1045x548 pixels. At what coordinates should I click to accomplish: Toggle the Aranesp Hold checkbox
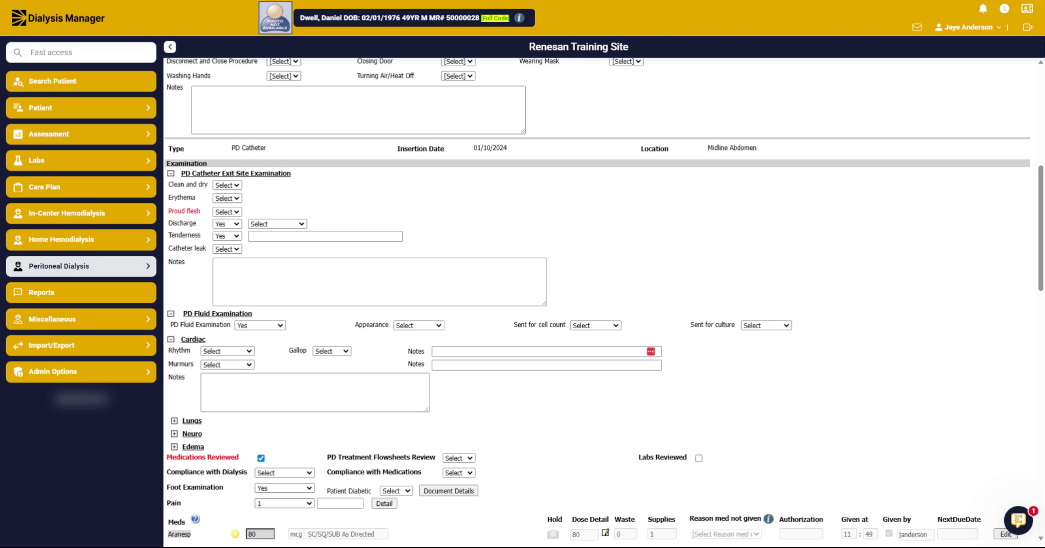pyautogui.click(x=553, y=534)
